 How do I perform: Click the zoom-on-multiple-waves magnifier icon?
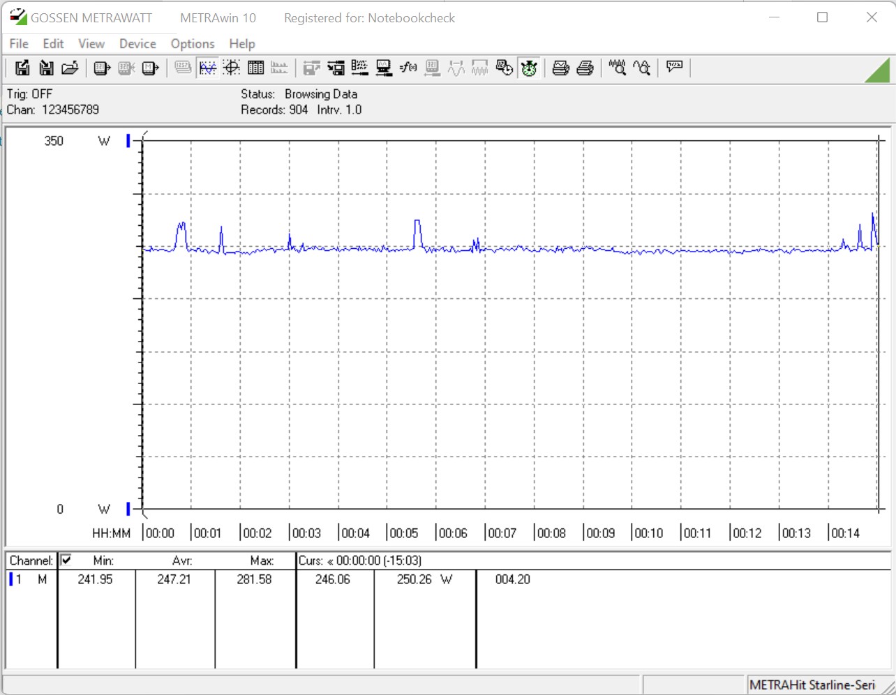point(617,68)
